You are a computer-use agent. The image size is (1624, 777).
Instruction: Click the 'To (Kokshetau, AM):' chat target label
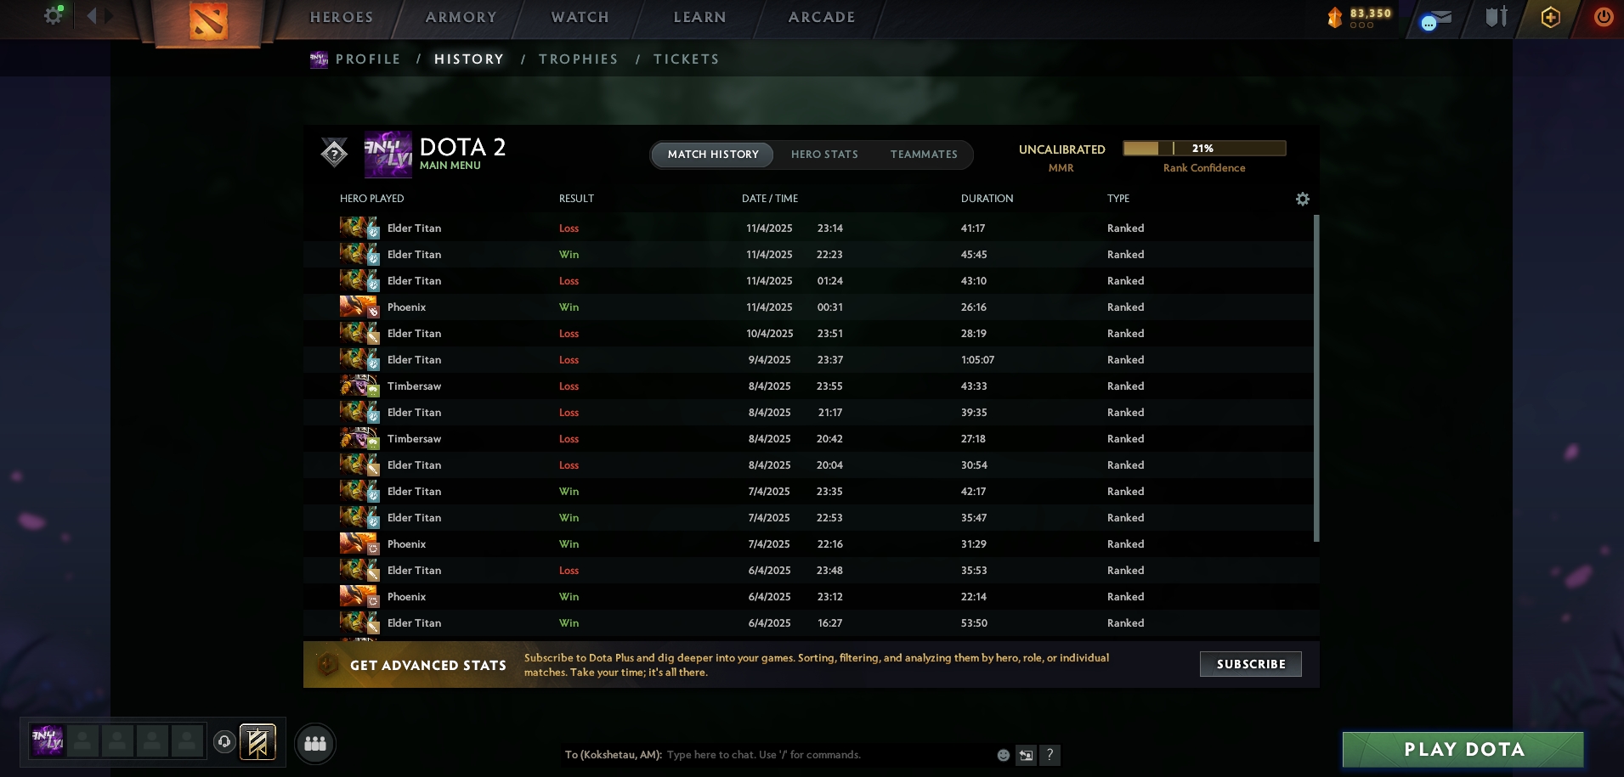click(x=614, y=755)
